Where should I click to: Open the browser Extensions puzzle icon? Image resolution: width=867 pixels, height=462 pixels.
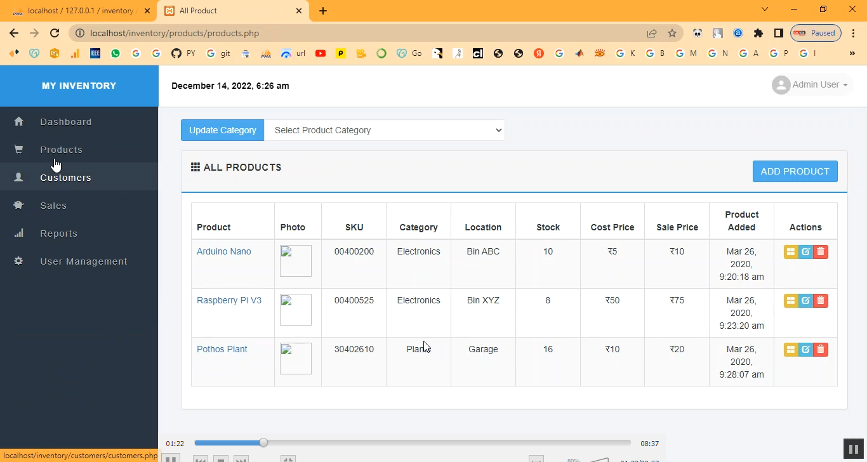click(x=758, y=33)
